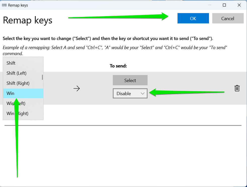This screenshot has width=247, height=187.
Task: Click the keyboard icon in the title bar
Action: point(4,5)
